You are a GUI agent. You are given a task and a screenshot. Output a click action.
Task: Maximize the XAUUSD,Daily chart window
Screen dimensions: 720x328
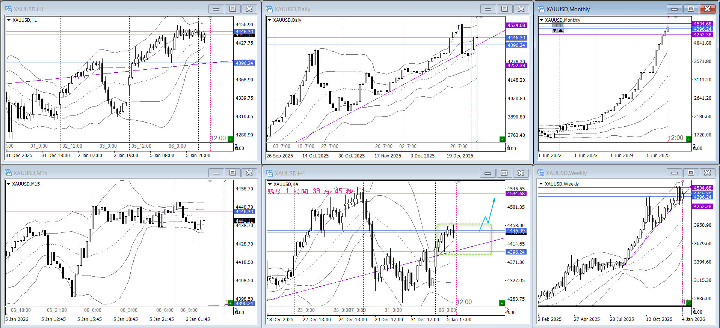click(x=504, y=9)
